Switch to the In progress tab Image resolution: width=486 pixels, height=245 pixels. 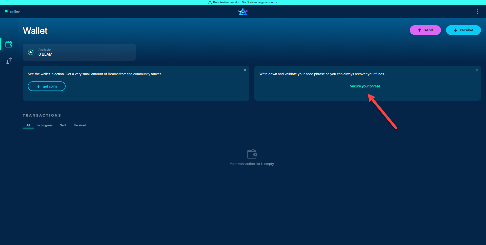tap(45, 125)
